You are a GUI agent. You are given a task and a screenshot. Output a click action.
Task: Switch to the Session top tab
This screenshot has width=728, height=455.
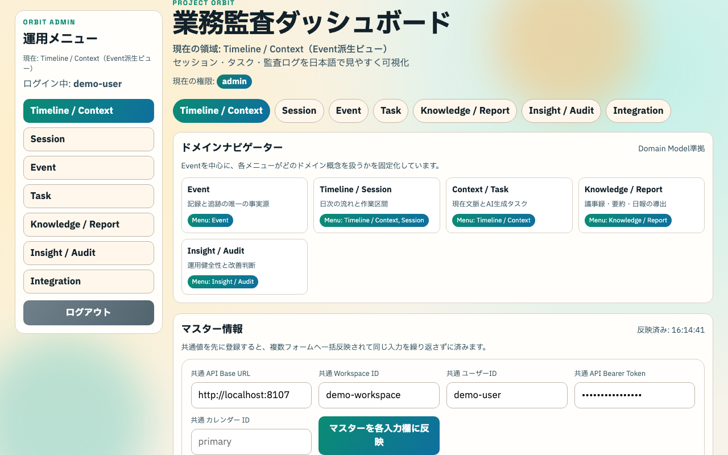(299, 111)
